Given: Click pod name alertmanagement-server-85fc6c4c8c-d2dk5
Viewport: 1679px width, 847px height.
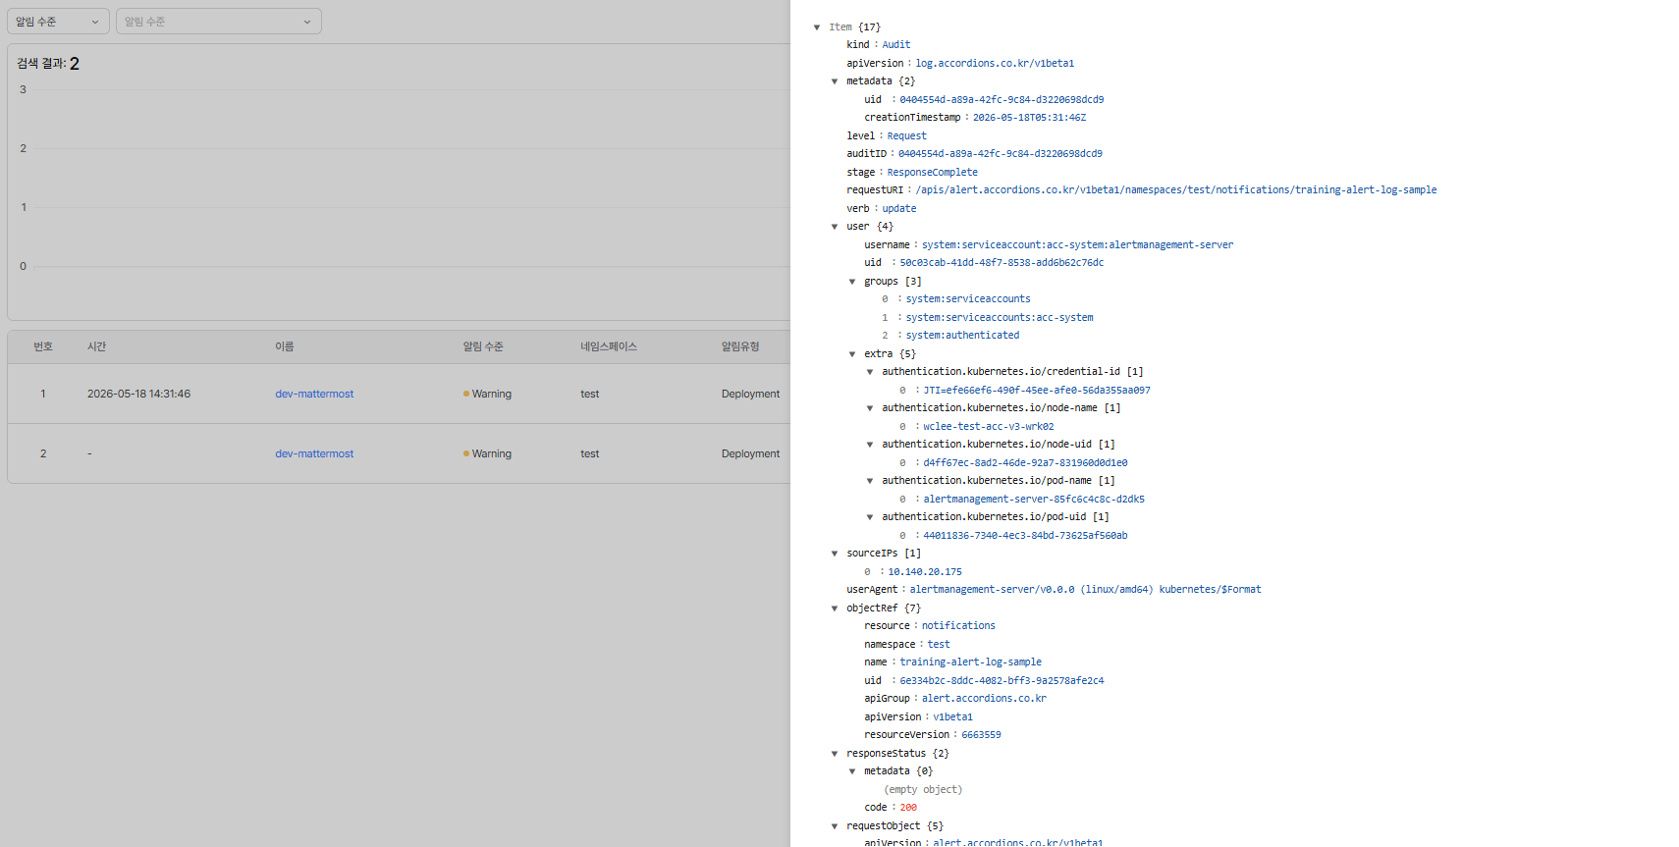Looking at the screenshot, I should pyautogui.click(x=1034, y=500).
